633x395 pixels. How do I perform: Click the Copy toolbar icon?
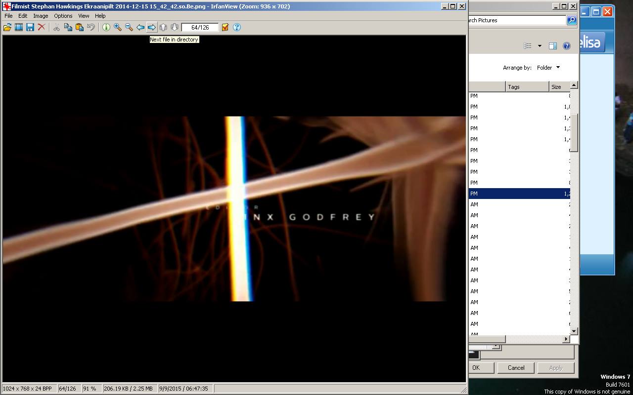click(68, 27)
